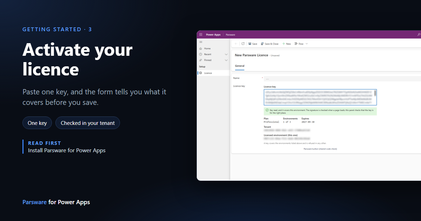This screenshot has width=421, height=221.
Task: Click the Checked in your tenant pill
Action: tap(88, 123)
